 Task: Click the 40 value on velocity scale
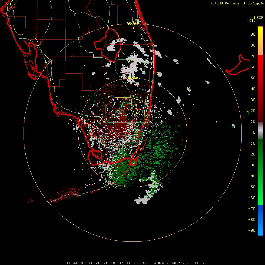click(253, 89)
